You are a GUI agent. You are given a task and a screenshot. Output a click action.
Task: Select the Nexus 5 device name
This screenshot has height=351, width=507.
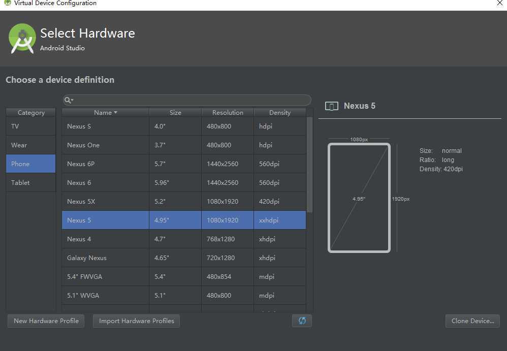pos(79,220)
